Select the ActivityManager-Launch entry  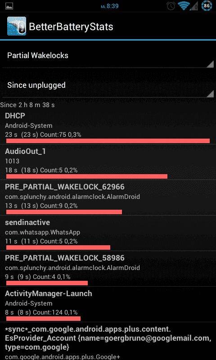pyautogui.click(x=108, y=304)
